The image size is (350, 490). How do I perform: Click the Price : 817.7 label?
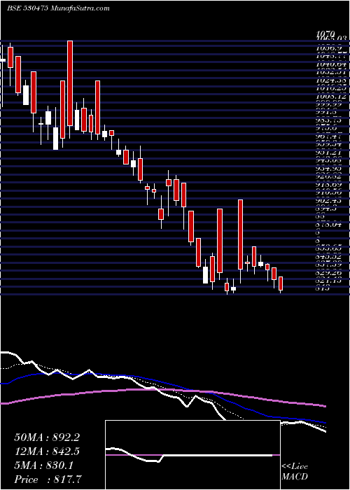tap(49, 479)
